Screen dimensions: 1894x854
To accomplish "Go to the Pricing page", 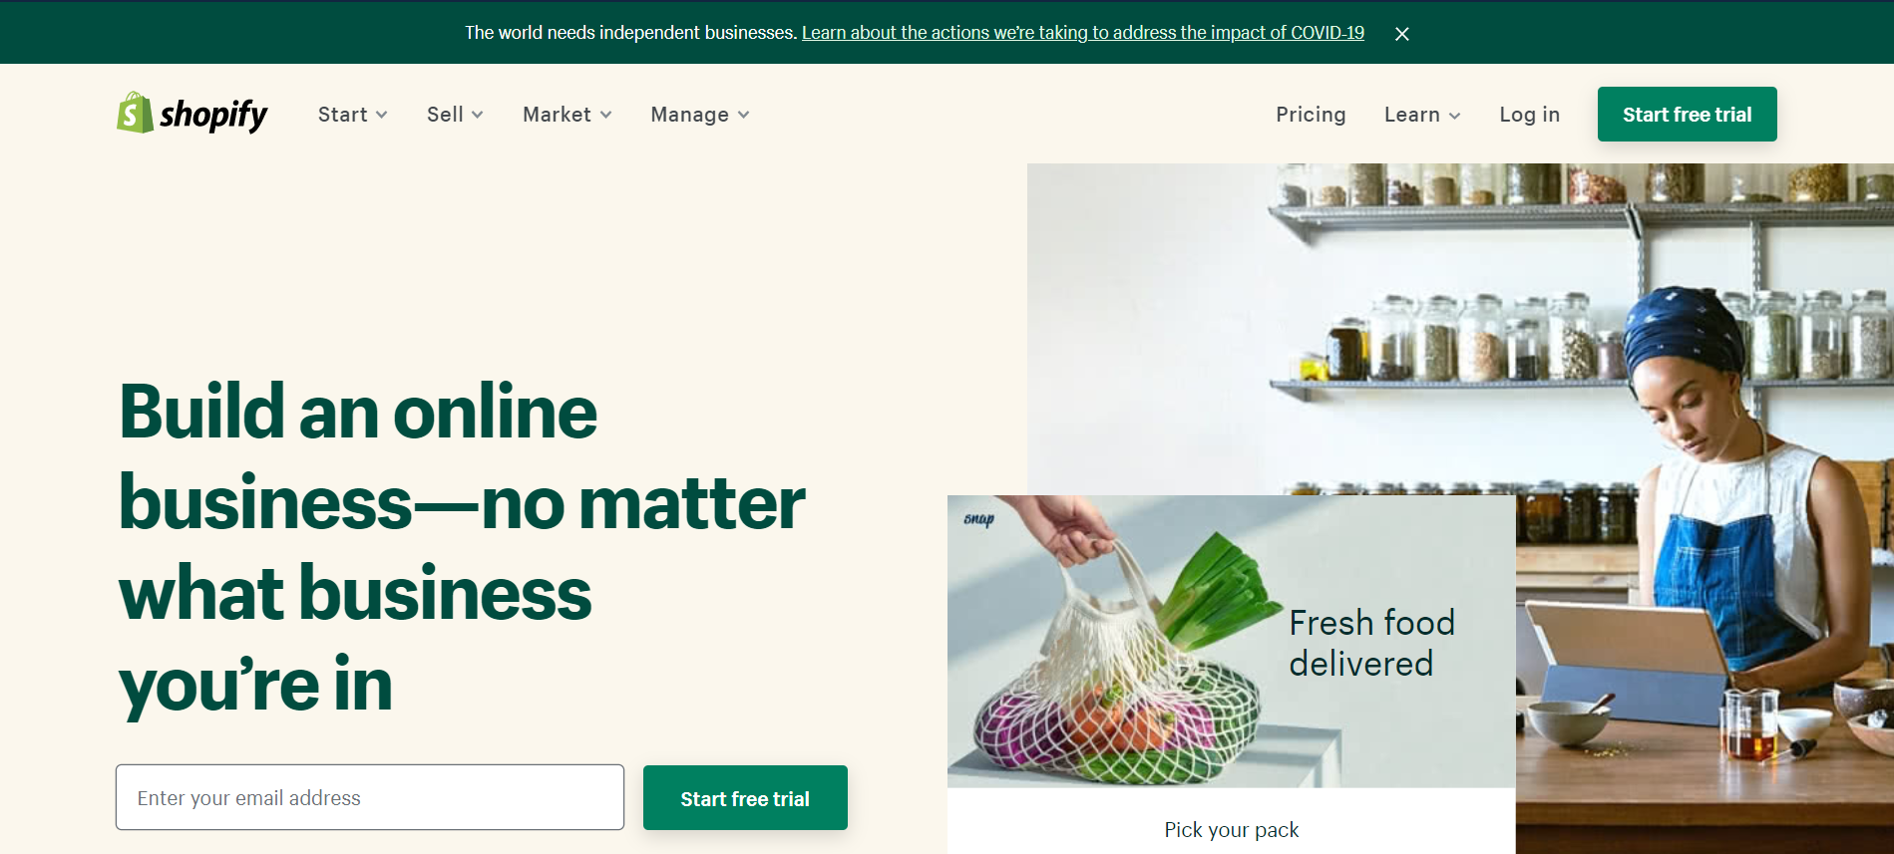I will point(1311,115).
